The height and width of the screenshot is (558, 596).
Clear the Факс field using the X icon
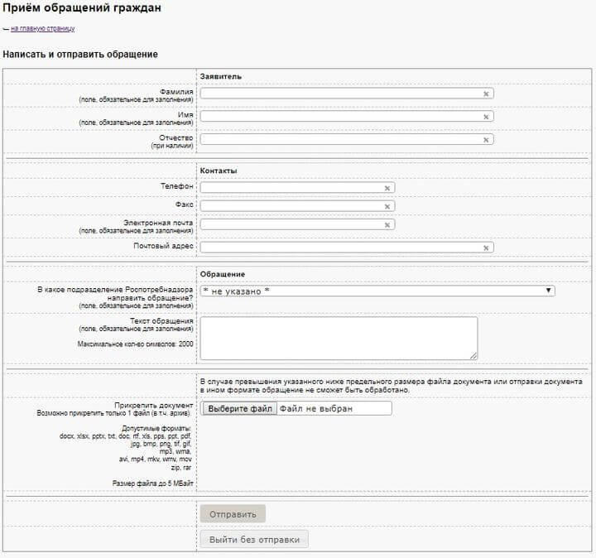(387, 206)
